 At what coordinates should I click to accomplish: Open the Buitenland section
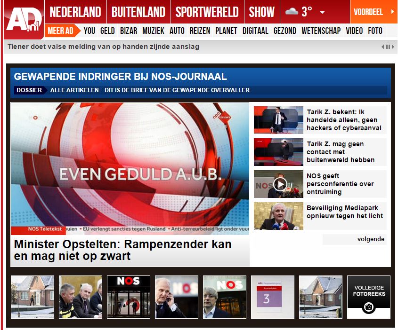pos(138,12)
